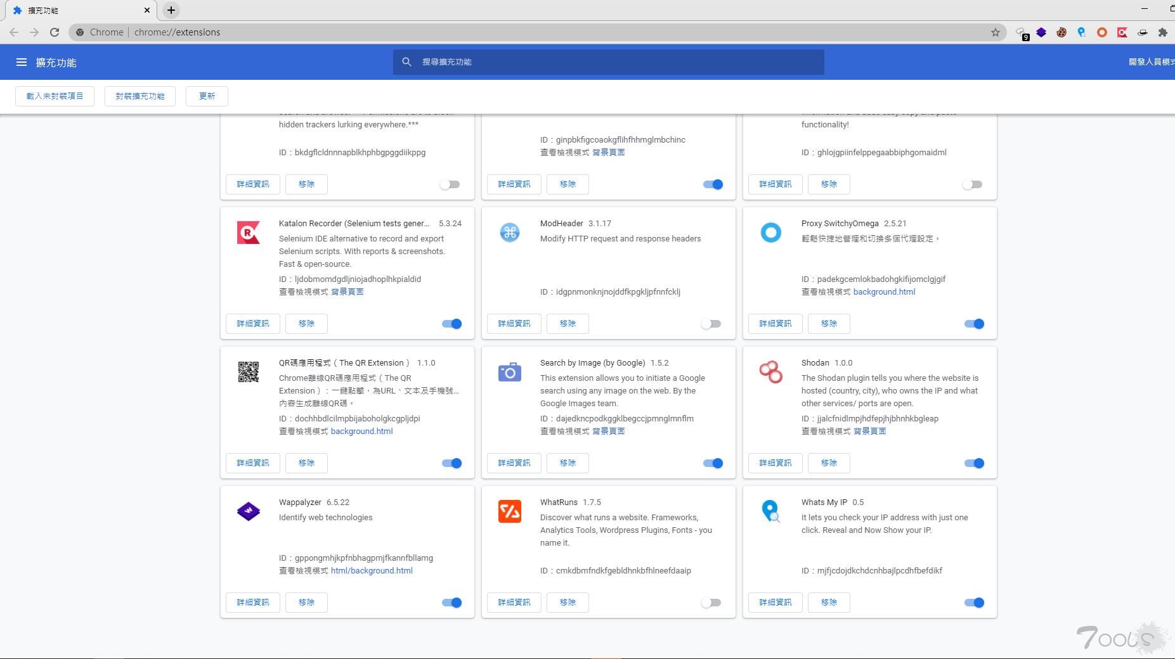The height and width of the screenshot is (659, 1175).
Task: Open Wappalyzer html/background.html link
Action: click(372, 571)
